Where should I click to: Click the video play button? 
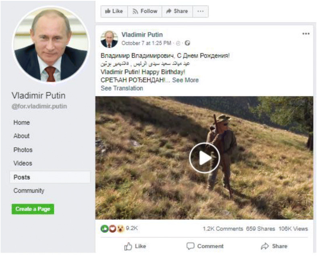coord(204,158)
